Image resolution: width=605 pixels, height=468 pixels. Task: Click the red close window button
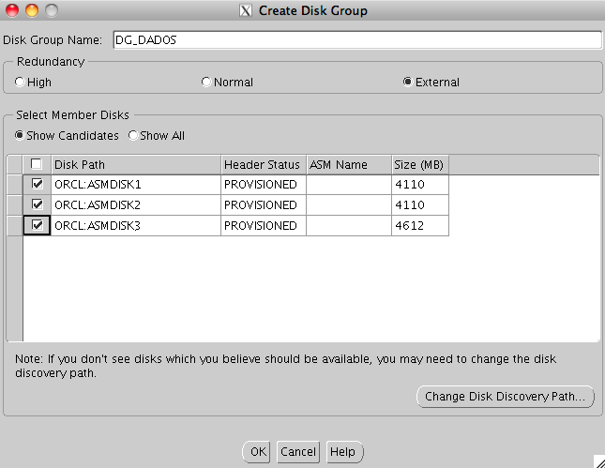(x=12, y=11)
